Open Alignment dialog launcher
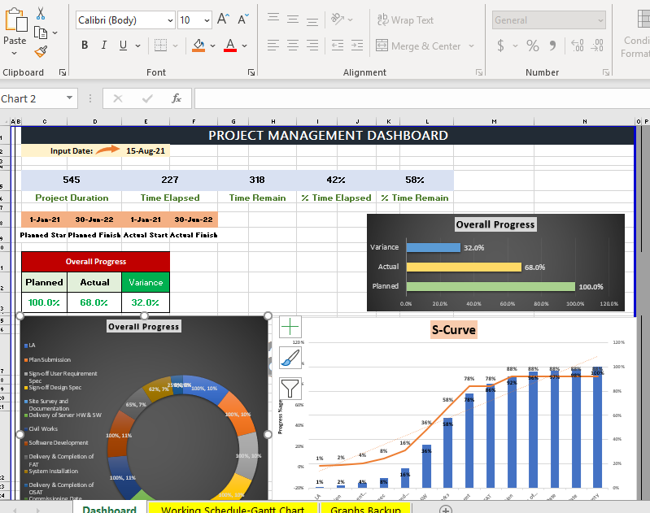This screenshot has height=513, width=650. [x=479, y=72]
